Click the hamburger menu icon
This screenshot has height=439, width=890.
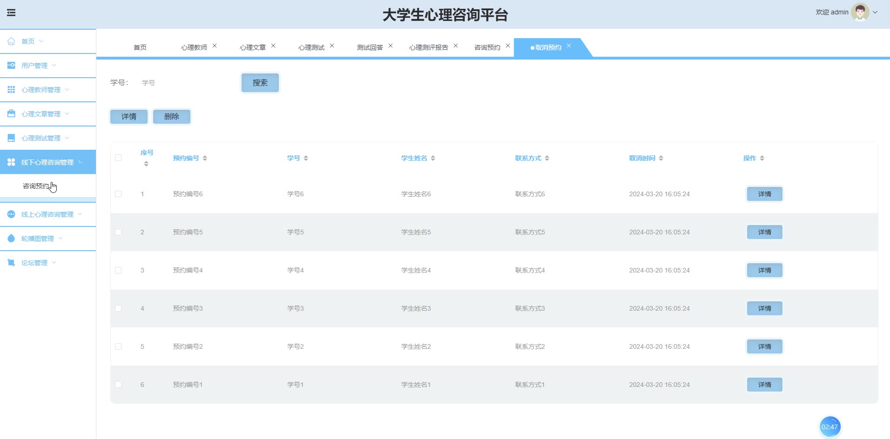[x=11, y=13]
